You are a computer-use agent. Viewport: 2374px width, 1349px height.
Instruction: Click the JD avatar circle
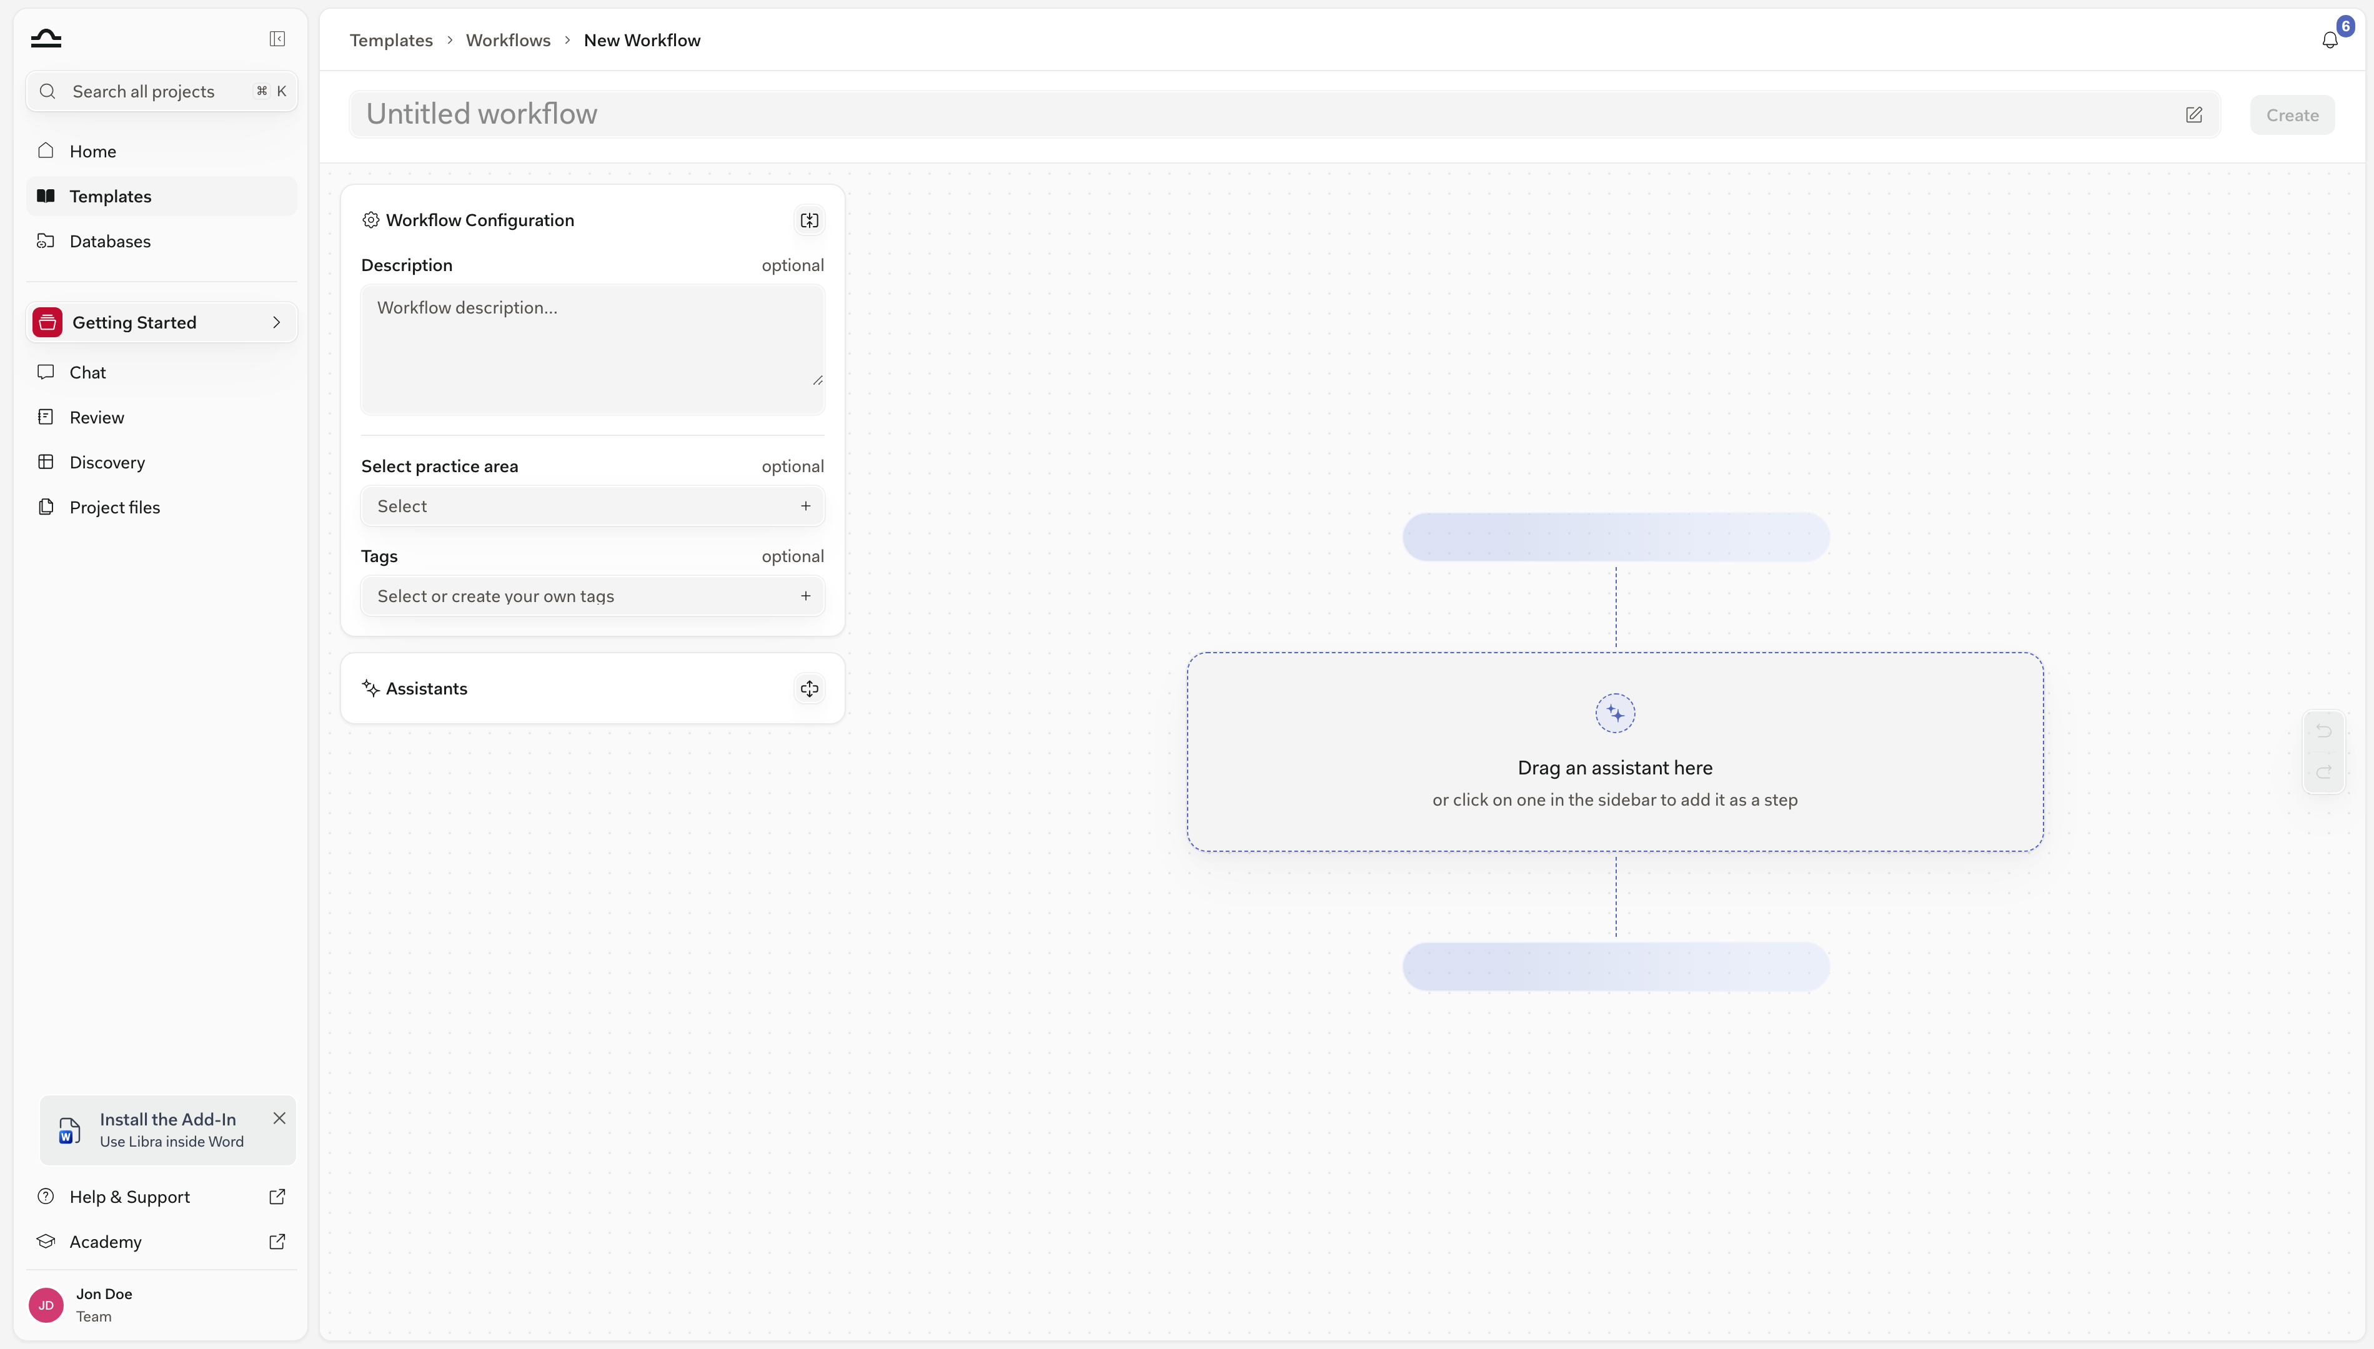tap(46, 1305)
